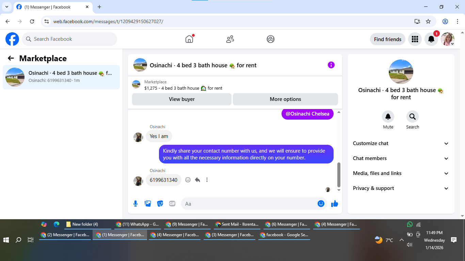
Task: Click the 'Yes I am' message
Action: click(x=159, y=136)
